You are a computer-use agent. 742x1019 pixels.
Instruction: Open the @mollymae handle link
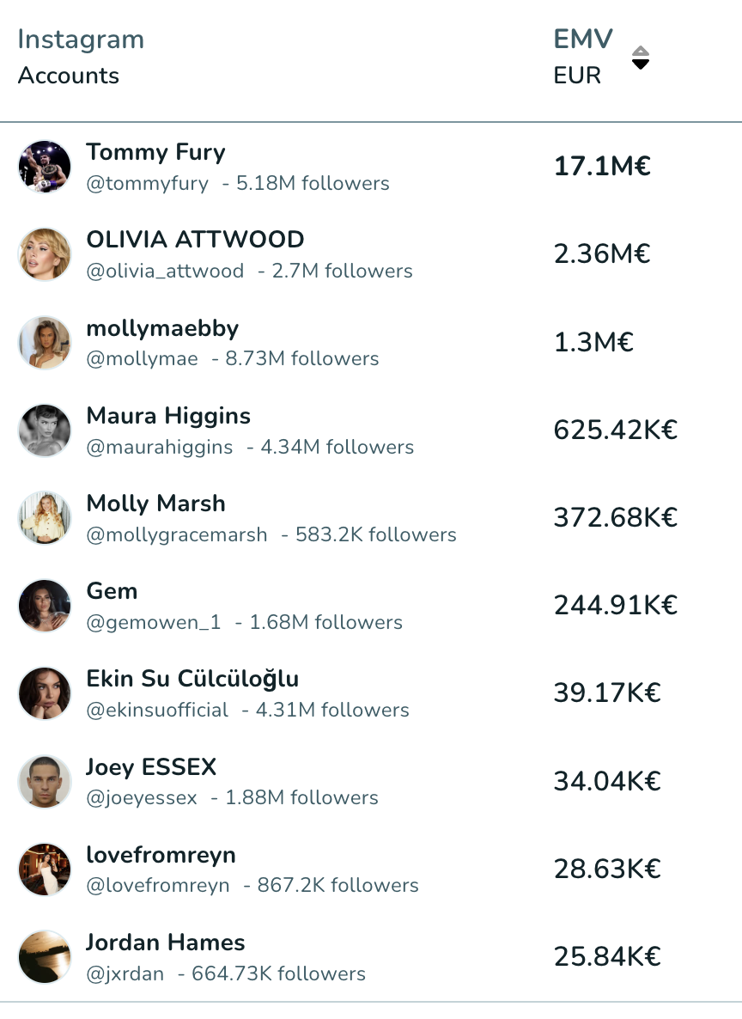click(143, 359)
